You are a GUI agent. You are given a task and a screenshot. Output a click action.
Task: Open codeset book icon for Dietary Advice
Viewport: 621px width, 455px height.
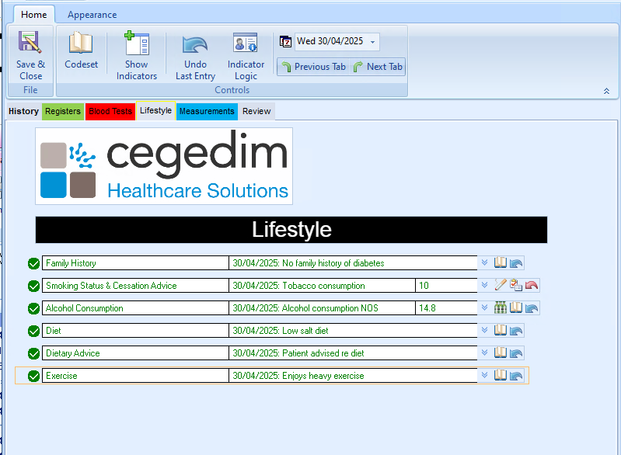click(501, 353)
